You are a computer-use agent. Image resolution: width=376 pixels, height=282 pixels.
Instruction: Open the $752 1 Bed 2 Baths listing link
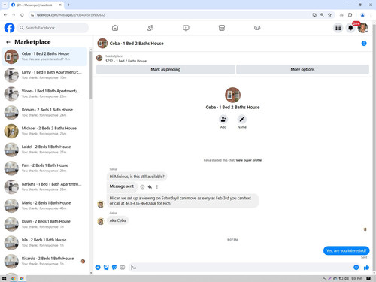[126, 61]
